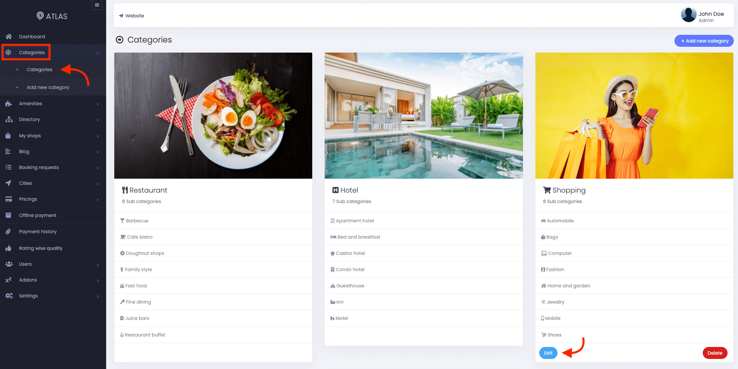Viewport: 738px width, 369px height.
Task: Expand the Cities menu chevron
Action: (x=98, y=184)
